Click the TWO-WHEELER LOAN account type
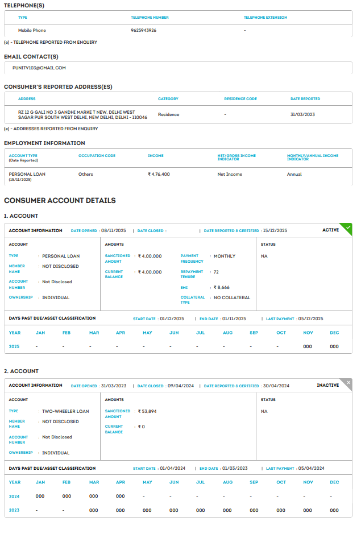The image size is (361, 542). pyautogui.click(x=65, y=411)
